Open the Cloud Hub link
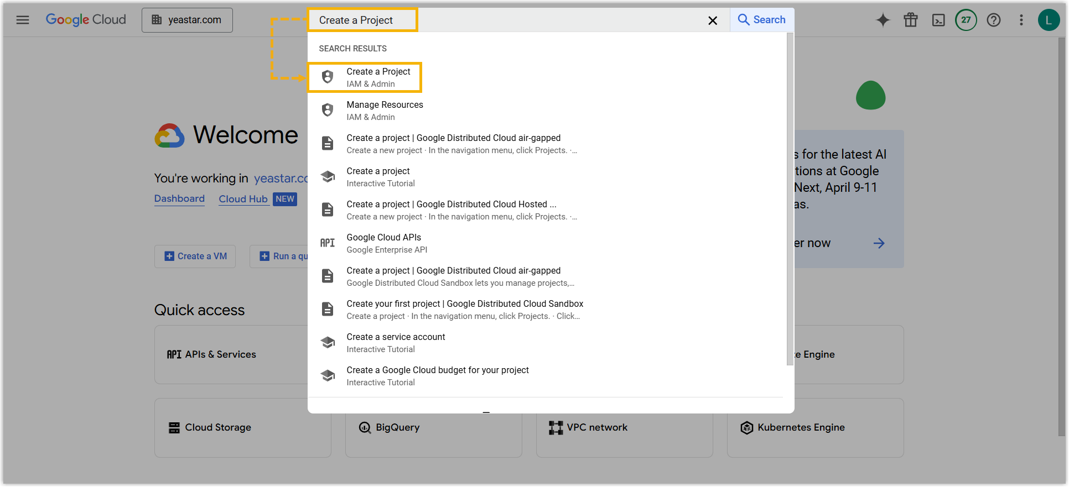This screenshot has height=487, width=1069. click(243, 199)
